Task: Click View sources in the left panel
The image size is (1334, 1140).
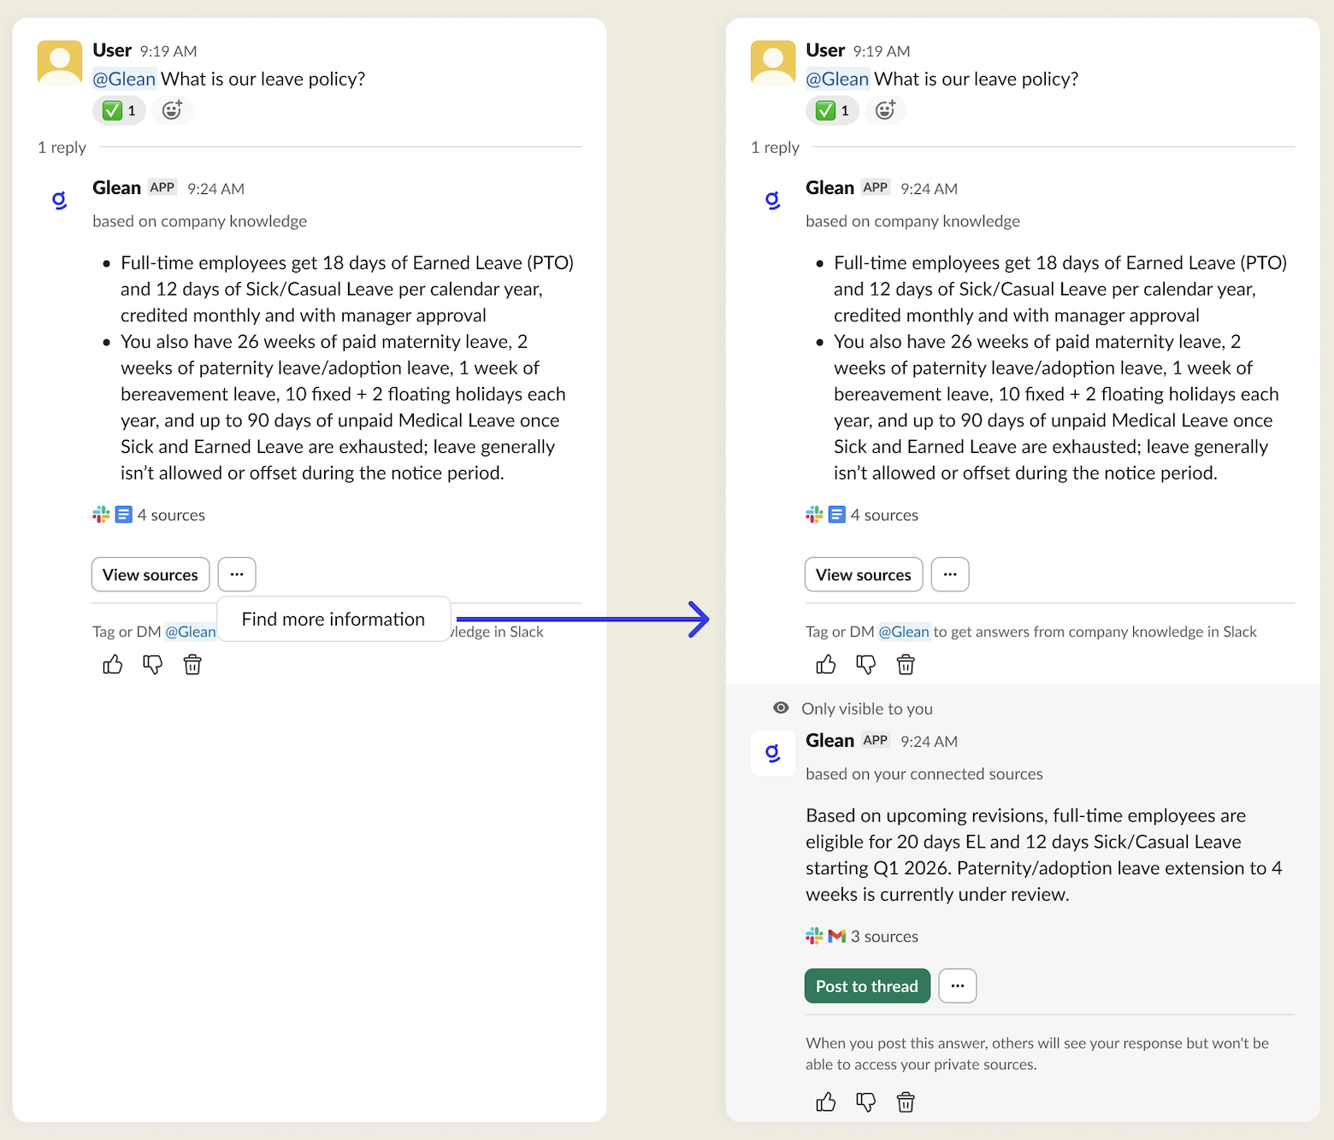Action: click(x=151, y=575)
